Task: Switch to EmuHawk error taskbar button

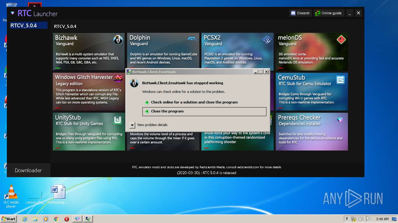Action: [88, 219]
